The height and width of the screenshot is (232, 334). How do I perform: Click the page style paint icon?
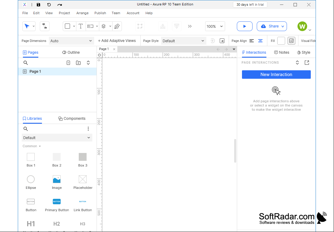(x=212, y=41)
